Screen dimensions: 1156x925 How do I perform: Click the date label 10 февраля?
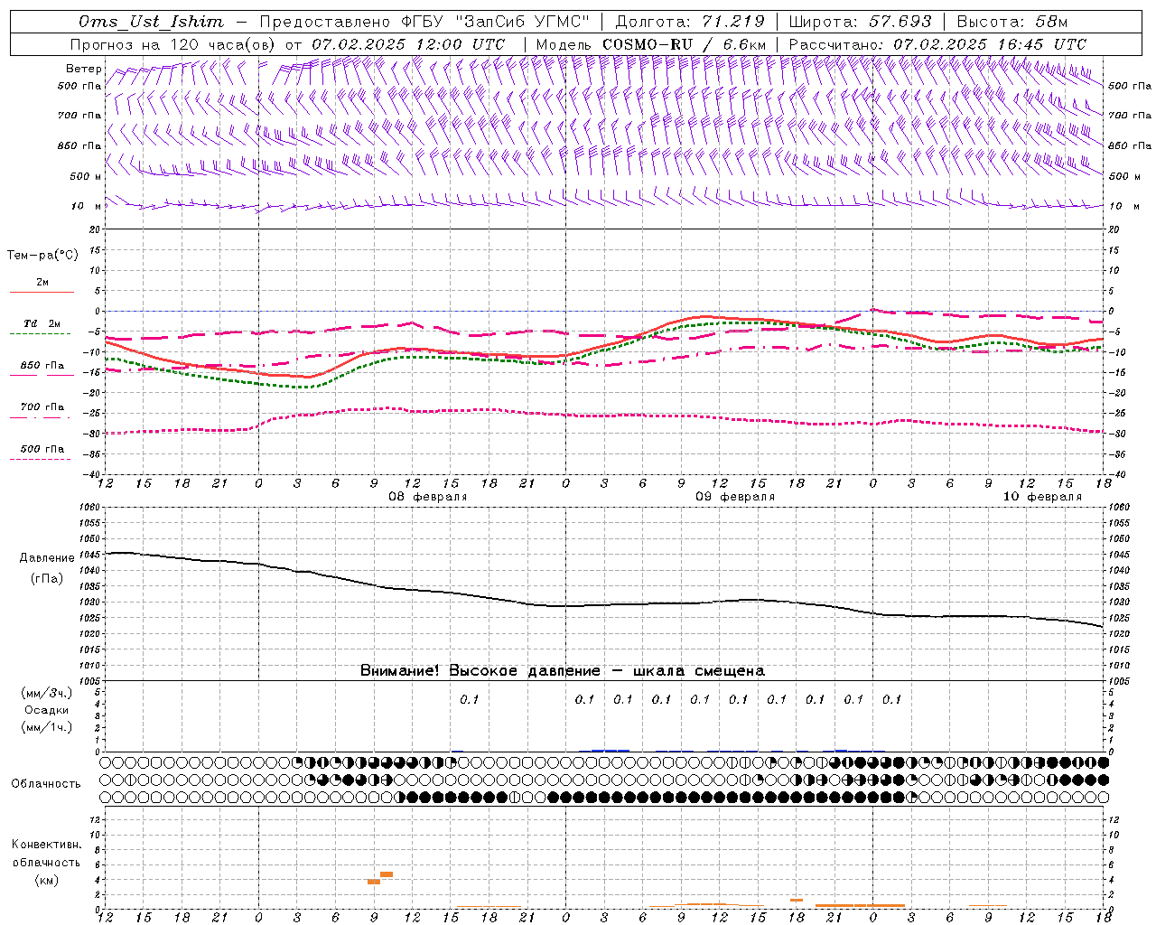coord(1042,497)
